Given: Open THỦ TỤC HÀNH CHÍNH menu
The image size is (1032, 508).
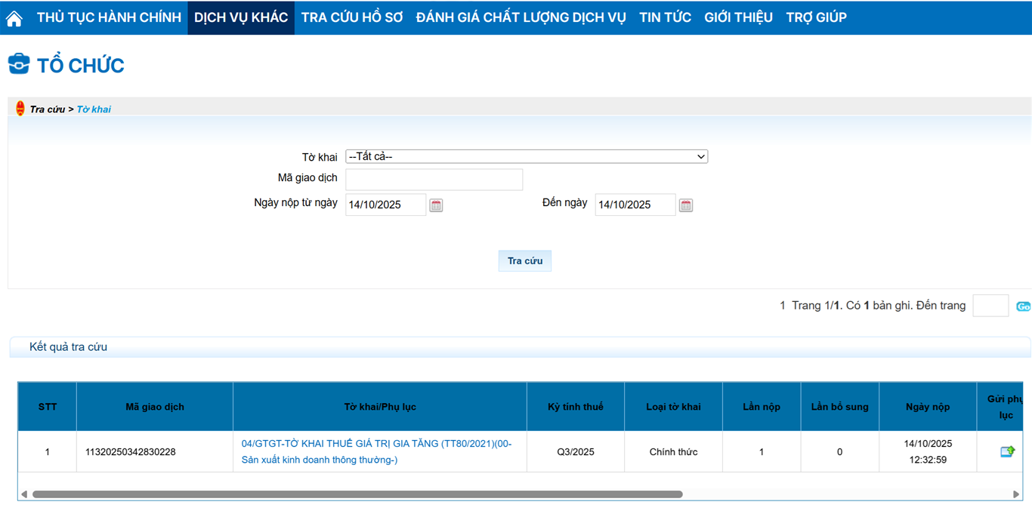Looking at the screenshot, I should point(109,17).
